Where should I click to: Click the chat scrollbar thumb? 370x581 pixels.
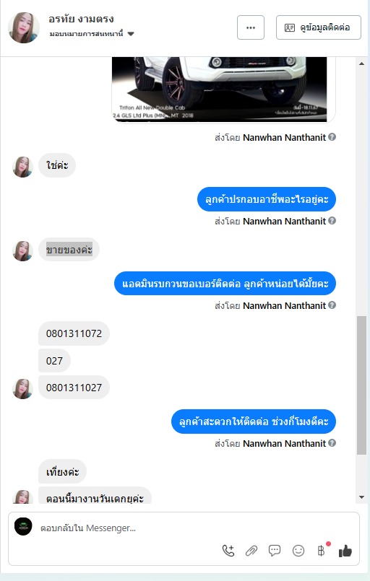[361, 385]
